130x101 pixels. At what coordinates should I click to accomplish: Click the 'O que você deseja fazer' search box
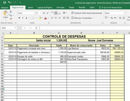(111, 7)
